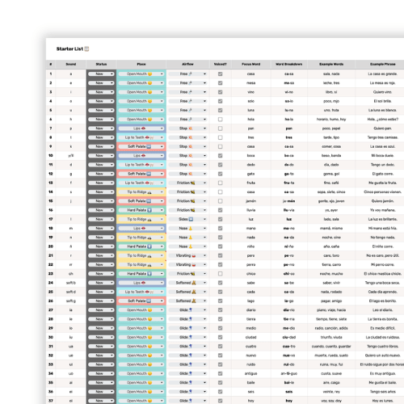Click the Vibrating emoji in row 21 Airflow
Viewport: 404px width, 404px height.
point(193,255)
